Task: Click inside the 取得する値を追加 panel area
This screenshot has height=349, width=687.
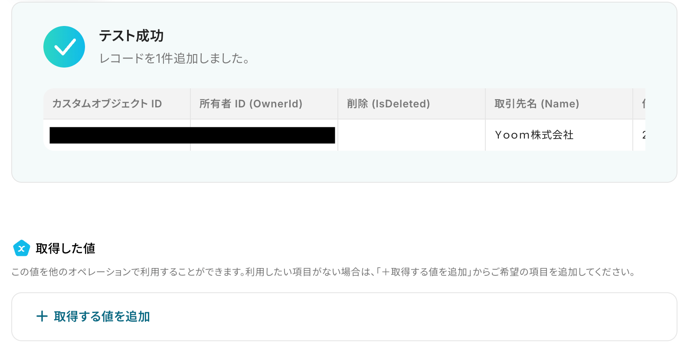Action: 344,317
